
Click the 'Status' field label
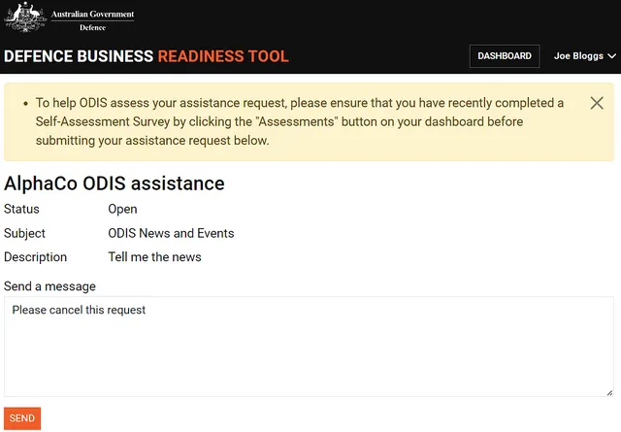pos(21,209)
